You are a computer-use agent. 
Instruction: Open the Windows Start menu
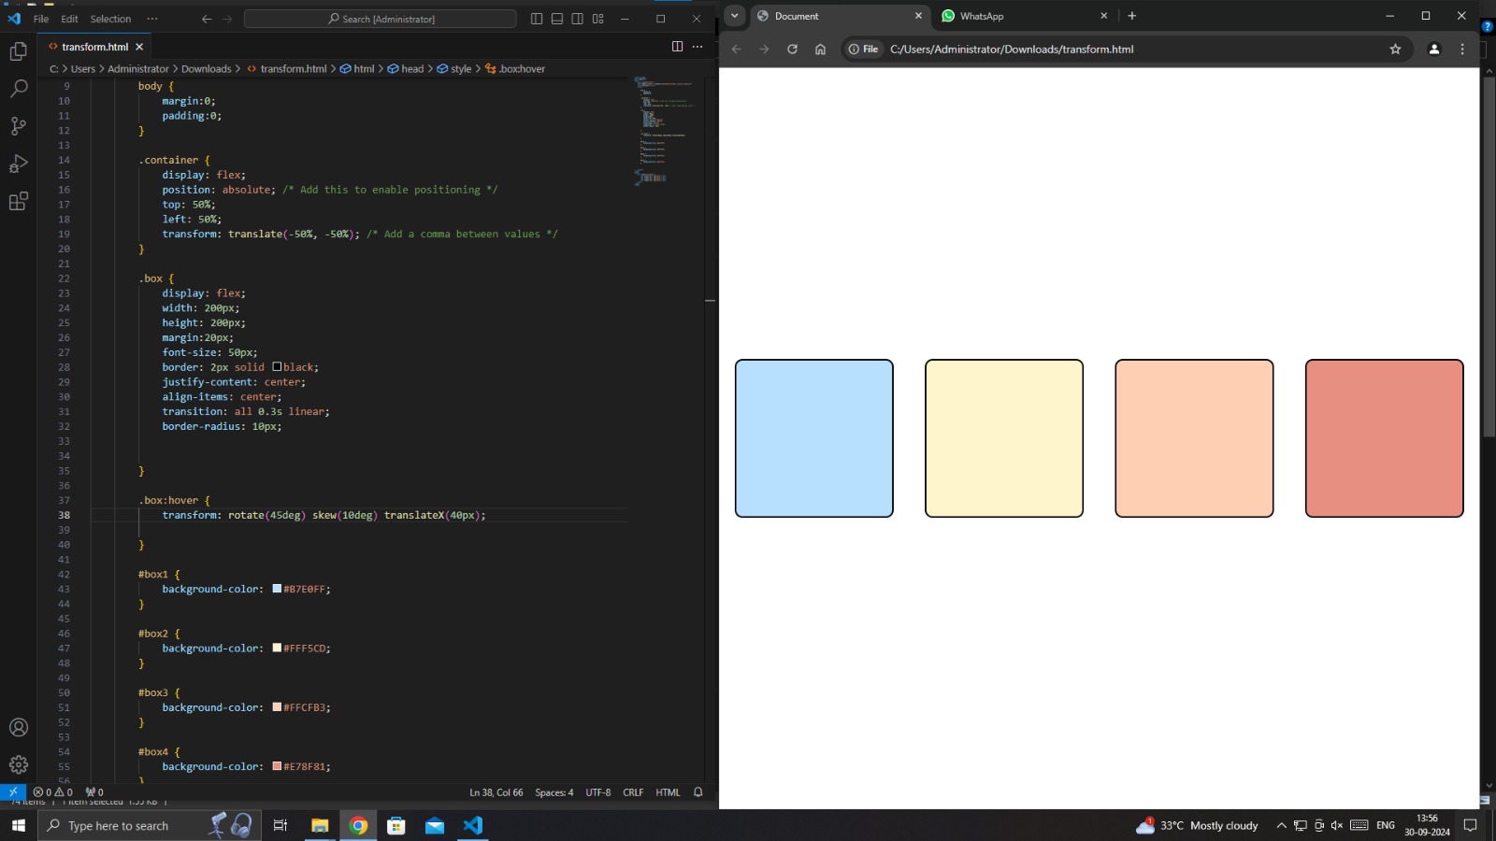tap(19, 825)
